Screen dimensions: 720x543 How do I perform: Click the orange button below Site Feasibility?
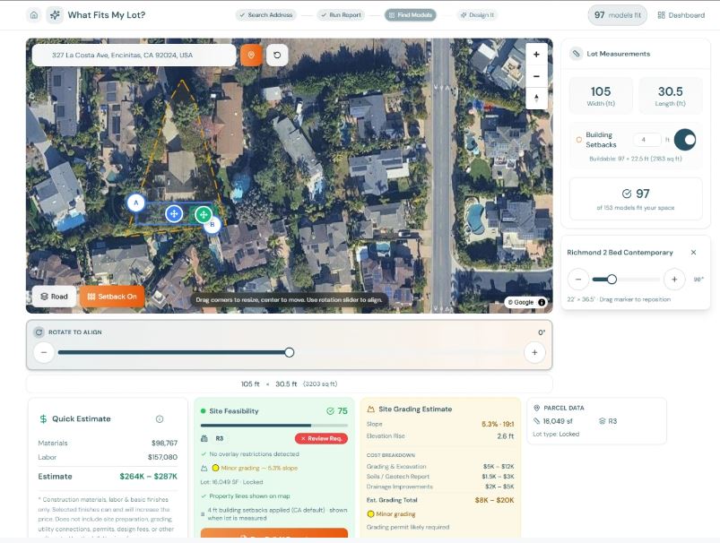(x=274, y=533)
